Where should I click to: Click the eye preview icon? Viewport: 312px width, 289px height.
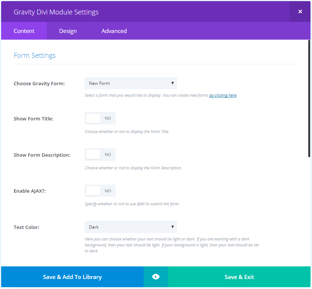click(156, 277)
